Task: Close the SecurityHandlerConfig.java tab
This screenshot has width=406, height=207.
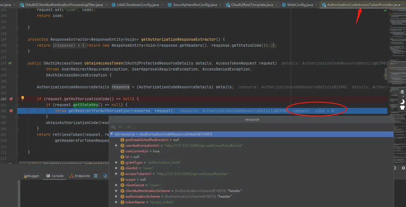Action: (220, 5)
